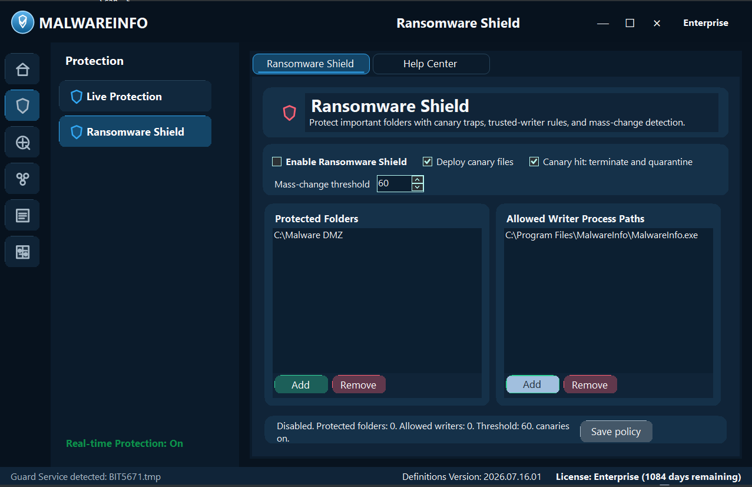Click License: Enterprise days remaining text
Image resolution: width=752 pixels, height=487 pixels.
click(x=648, y=476)
